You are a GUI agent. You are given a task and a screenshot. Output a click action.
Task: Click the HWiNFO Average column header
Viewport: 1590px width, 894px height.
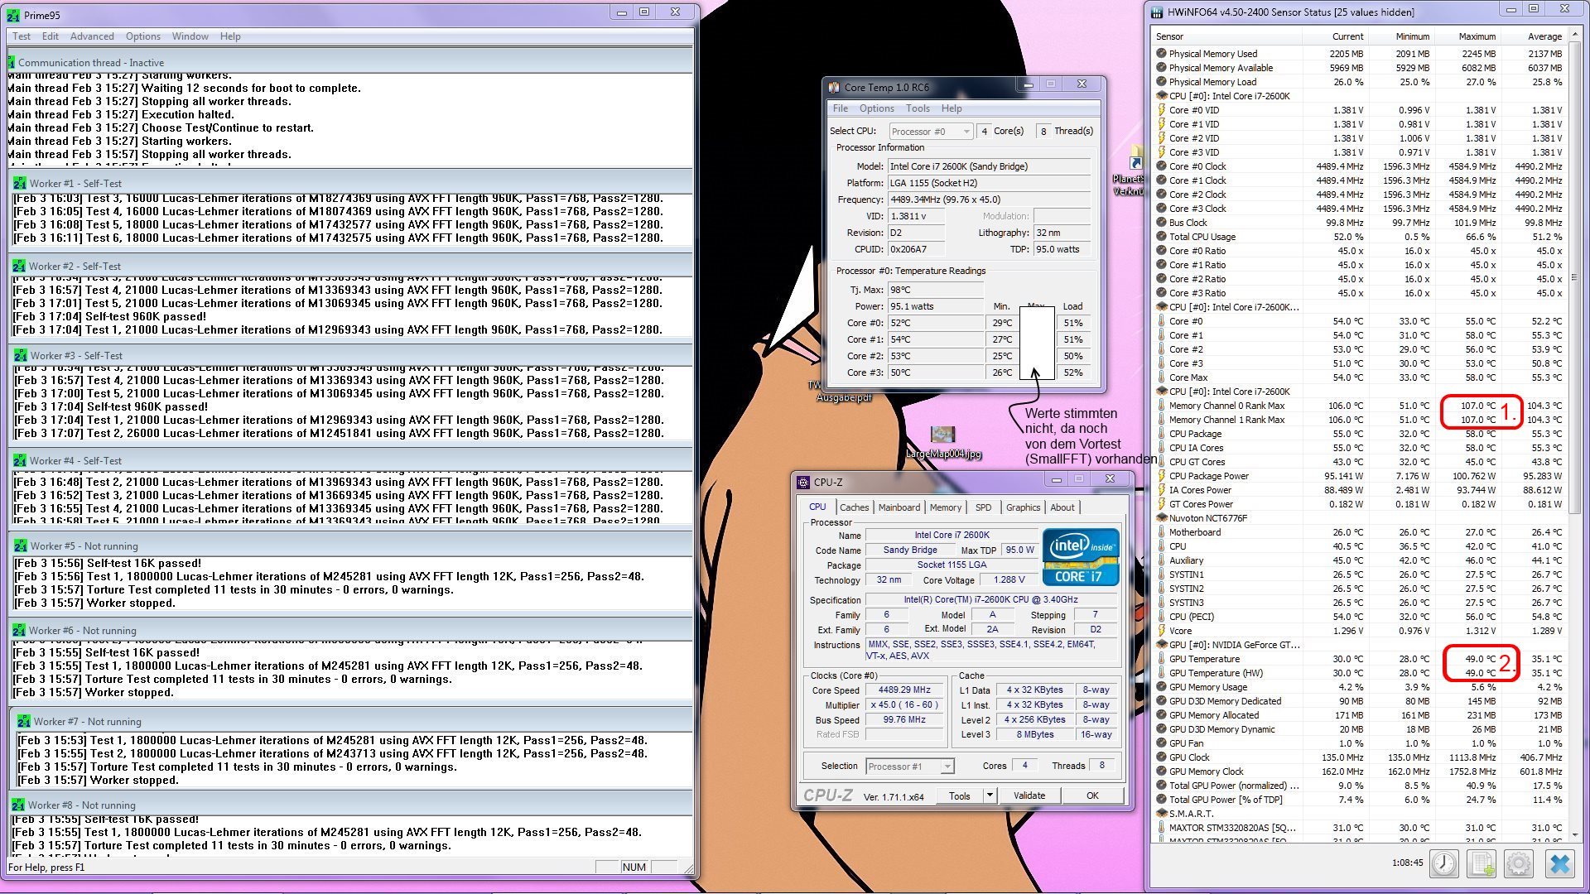(1534, 36)
